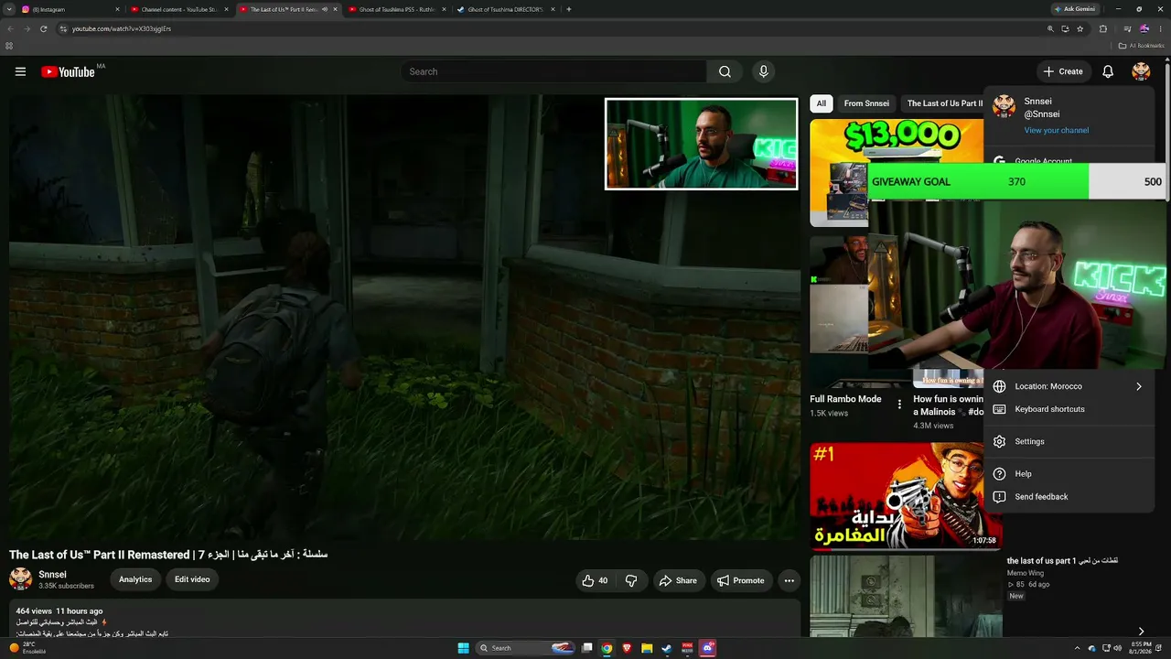The height and width of the screenshot is (659, 1171).
Task: Go back in the browser
Action: [10, 28]
